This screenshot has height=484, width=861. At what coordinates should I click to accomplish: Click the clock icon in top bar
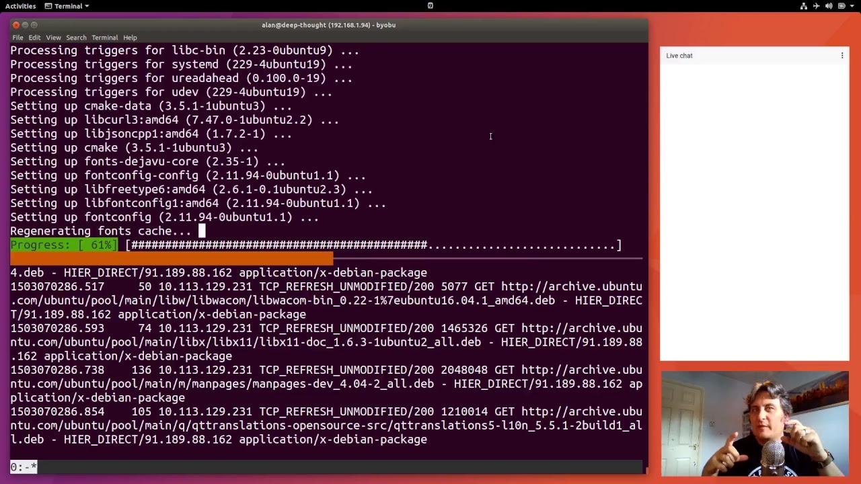coord(430,6)
